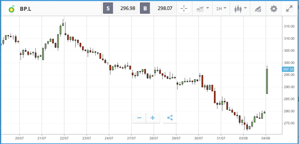Share the chart via share icon

point(170,118)
